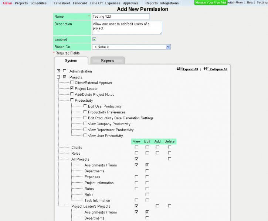The width and height of the screenshot is (268, 221).
Task: Check All Projects Departments Edit checkbox
Action: coord(147,171)
